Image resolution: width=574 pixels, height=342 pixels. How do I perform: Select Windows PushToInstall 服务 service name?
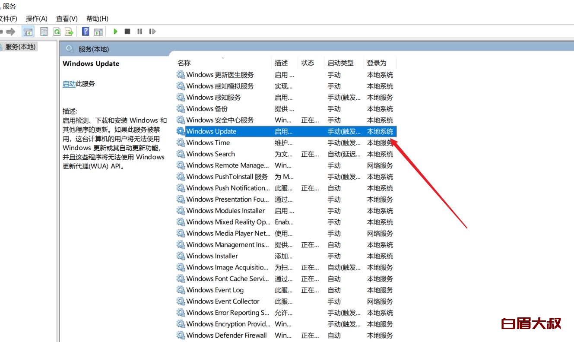click(227, 177)
